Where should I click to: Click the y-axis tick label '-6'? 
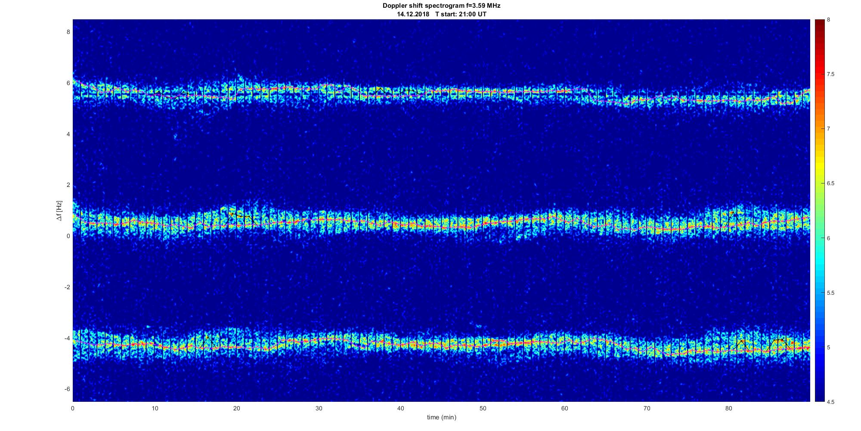point(67,389)
